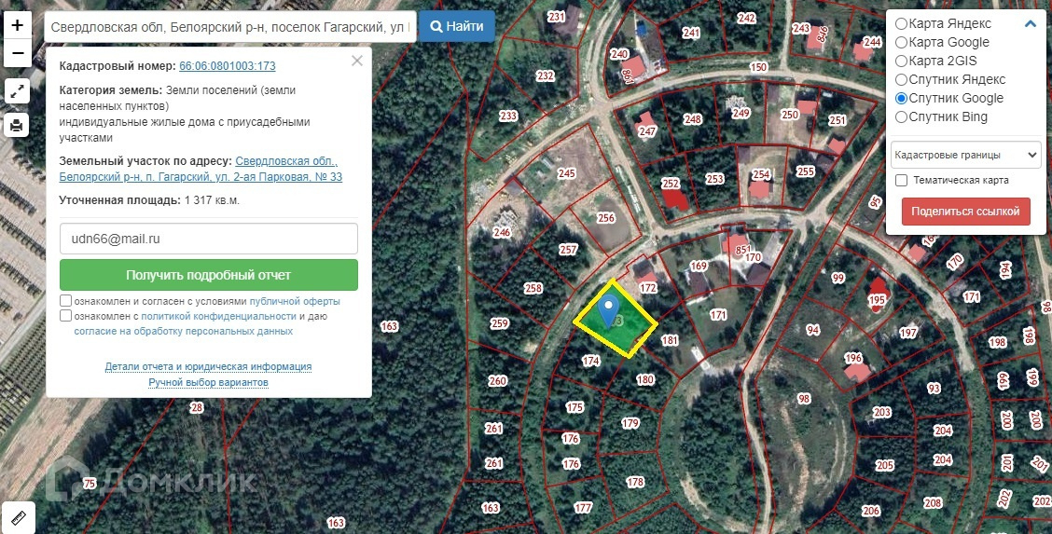
Task: Collapse the map layers panel chevron
Action: pyautogui.click(x=1030, y=24)
